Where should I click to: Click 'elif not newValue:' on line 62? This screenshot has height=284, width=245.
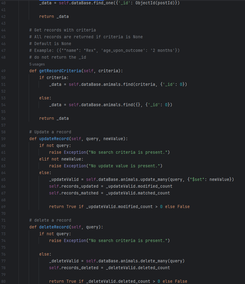click(x=61, y=159)
